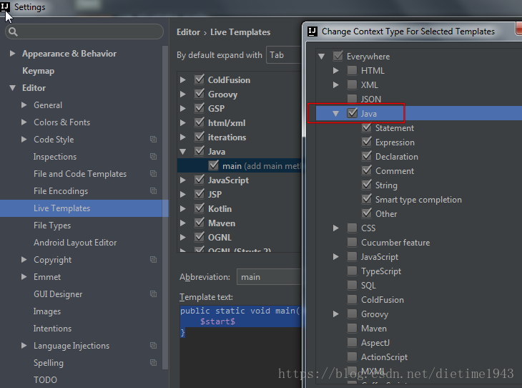Collapse the Java context node in dialog

[336, 114]
